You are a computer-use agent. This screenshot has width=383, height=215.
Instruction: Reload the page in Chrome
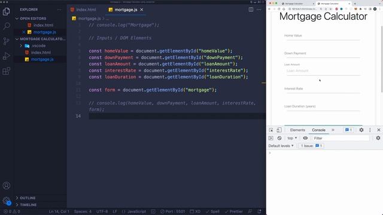pyautogui.click(x=279, y=9)
